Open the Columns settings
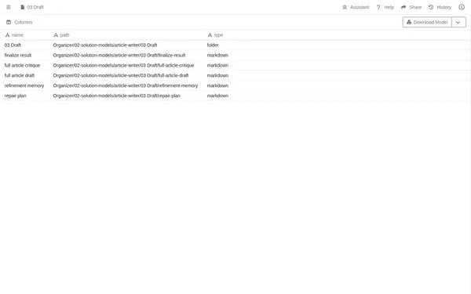This screenshot has width=471, height=294. click(x=19, y=22)
